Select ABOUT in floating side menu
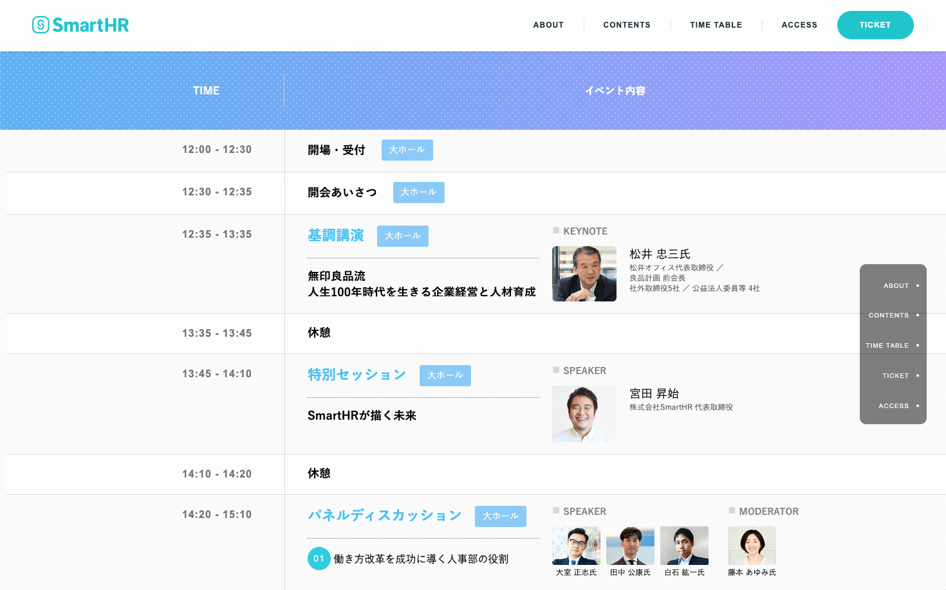This screenshot has height=590, width=946. 896,285
